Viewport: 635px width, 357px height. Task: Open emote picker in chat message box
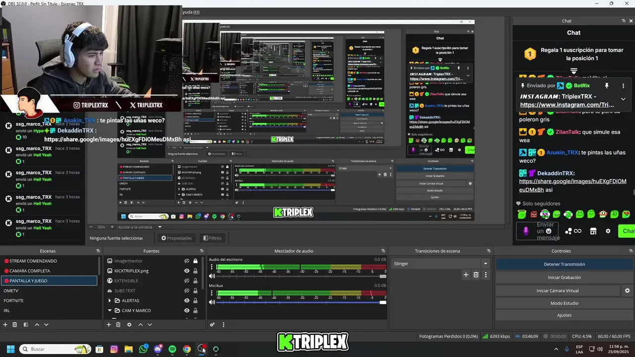[549, 231]
